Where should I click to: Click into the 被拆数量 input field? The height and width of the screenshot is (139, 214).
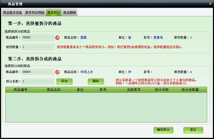(x=37, y=47)
